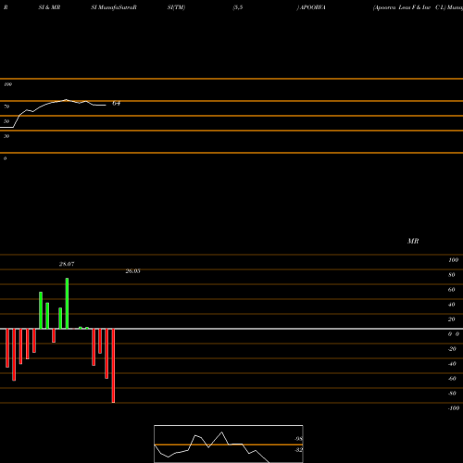Click the MR axis label "-100"
463x463 pixels.
point(454,408)
